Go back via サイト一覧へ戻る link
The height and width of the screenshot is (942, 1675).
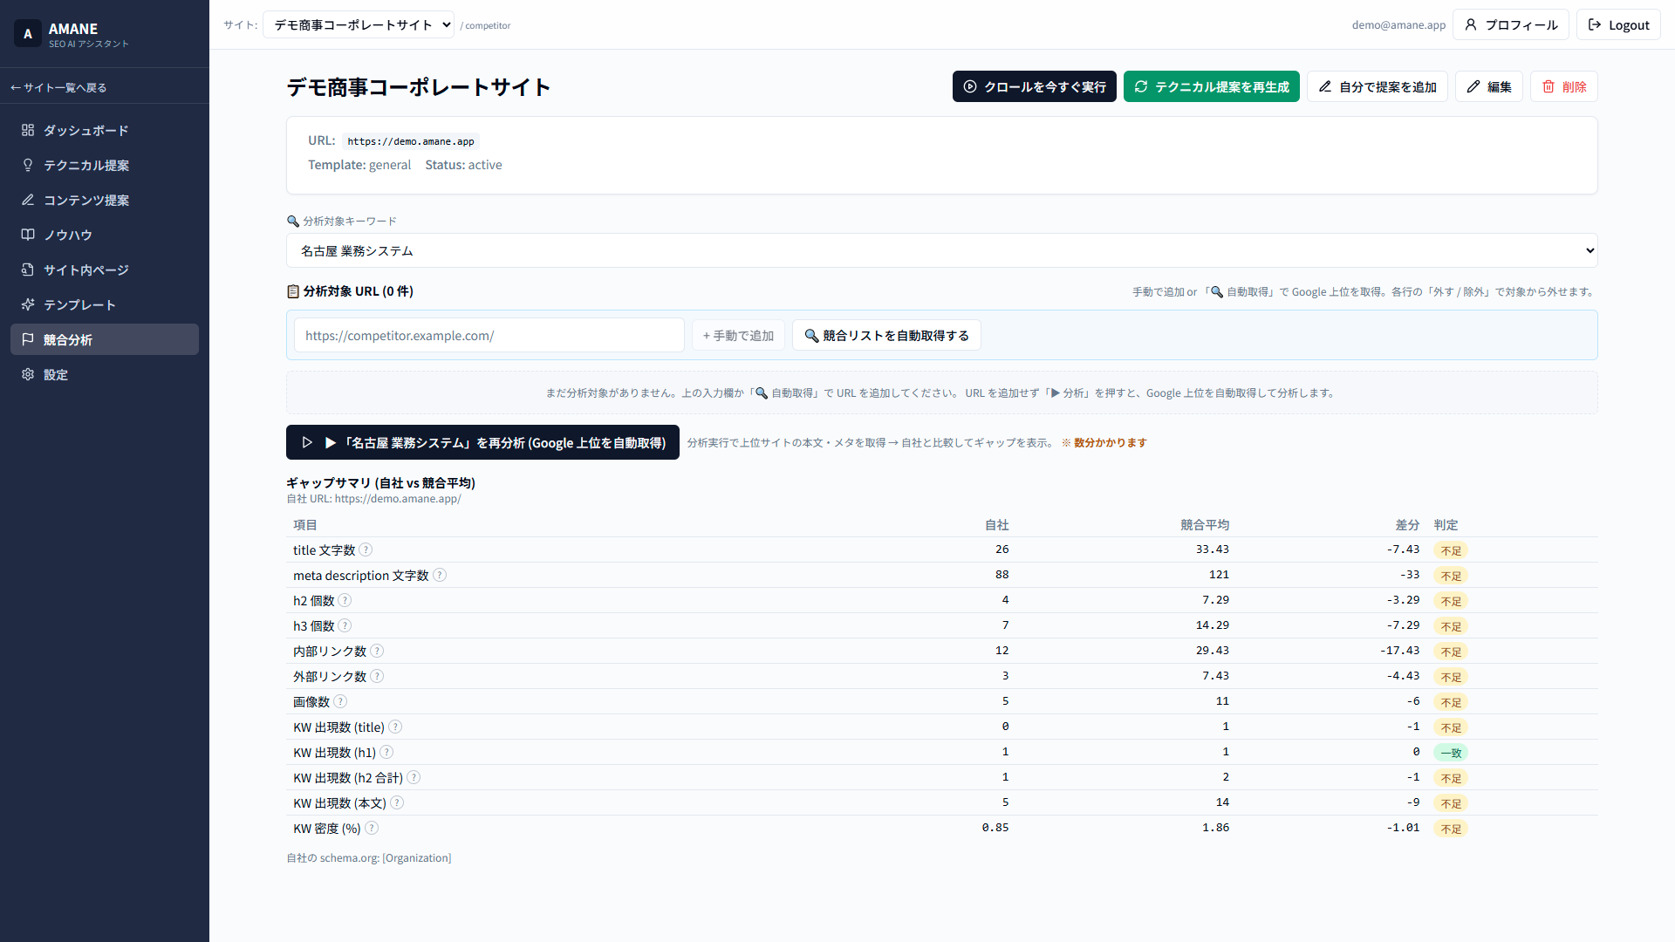pos(58,87)
